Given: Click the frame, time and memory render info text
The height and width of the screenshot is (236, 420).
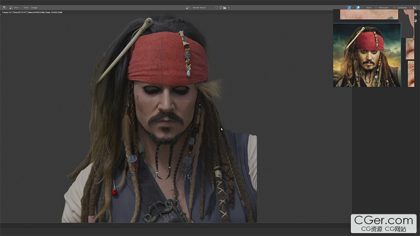Looking at the screenshot, I should [32, 12].
